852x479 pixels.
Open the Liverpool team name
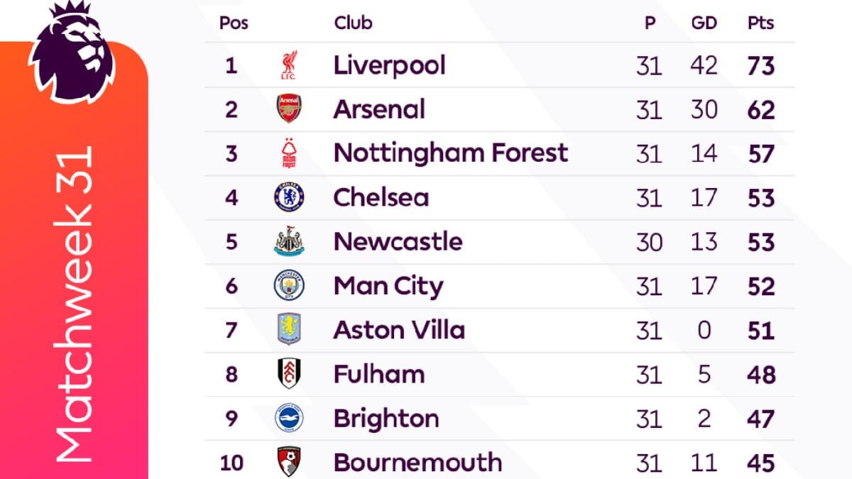(390, 65)
